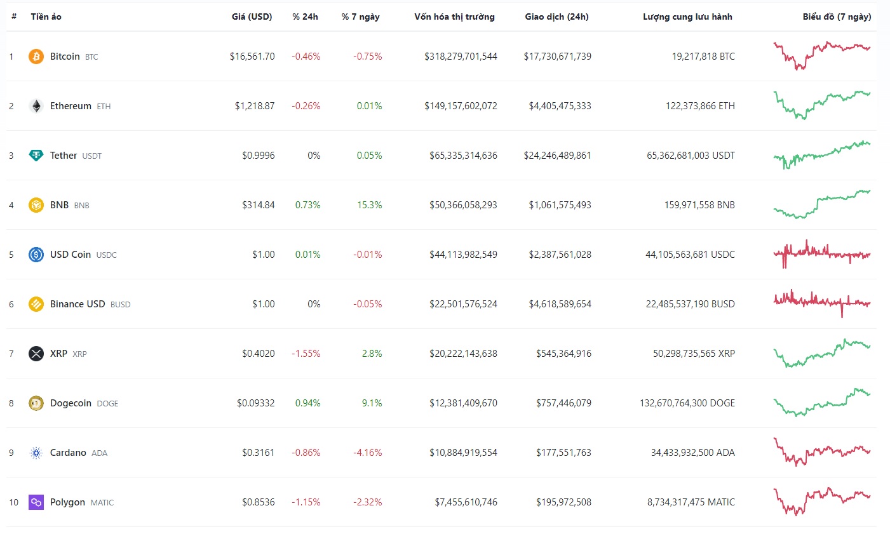
Task: Click the USD Coin logo
Action: coord(36,255)
